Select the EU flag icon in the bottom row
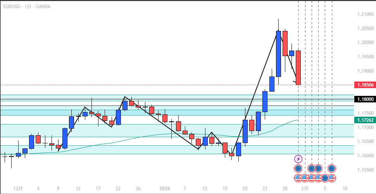 [x=325, y=178]
